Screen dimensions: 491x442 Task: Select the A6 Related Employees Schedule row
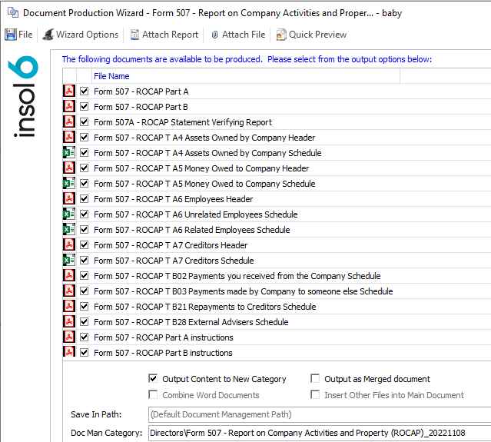click(191, 230)
